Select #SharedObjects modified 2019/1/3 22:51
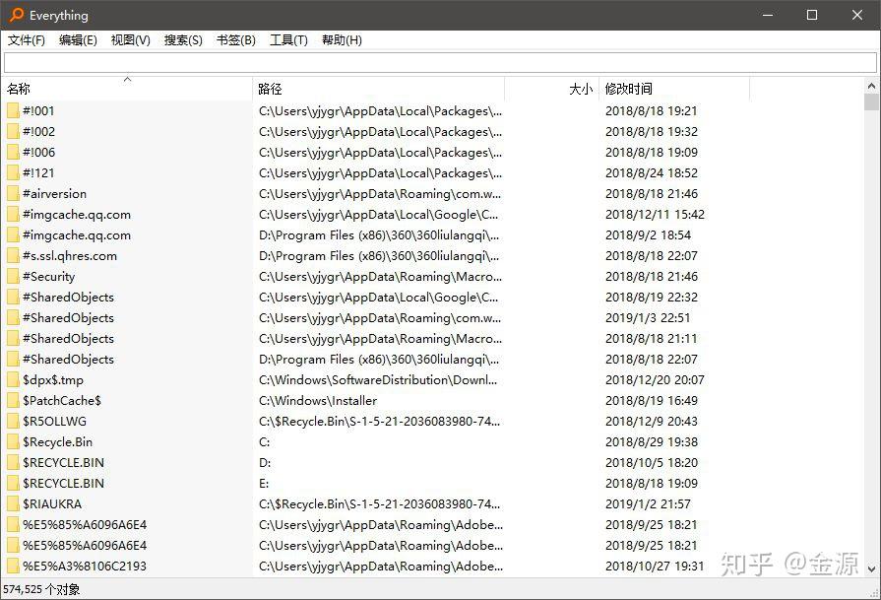This screenshot has height=600, width=881. coord(68,317)
